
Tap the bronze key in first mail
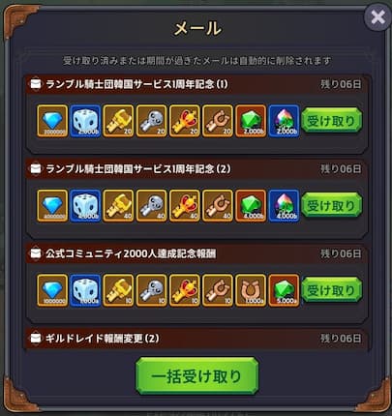[218, 121]
